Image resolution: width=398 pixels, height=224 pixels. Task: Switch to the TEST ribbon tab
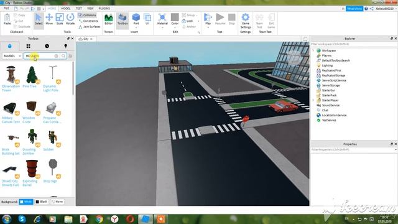pos(79,8)
